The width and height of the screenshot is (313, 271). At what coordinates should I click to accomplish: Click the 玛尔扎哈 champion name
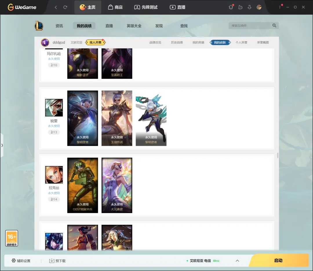tap(54, 54)
